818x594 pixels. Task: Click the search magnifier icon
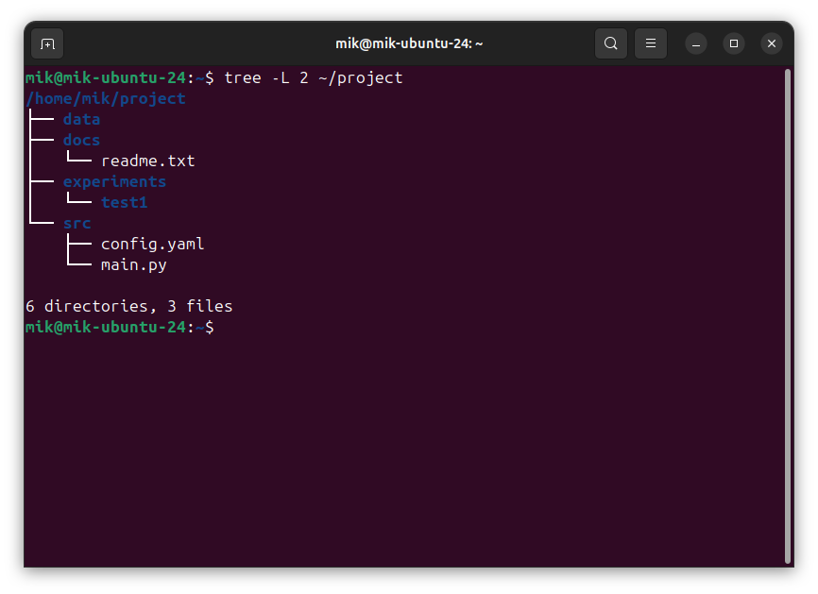pyautogui.click(x=611, y=43)
